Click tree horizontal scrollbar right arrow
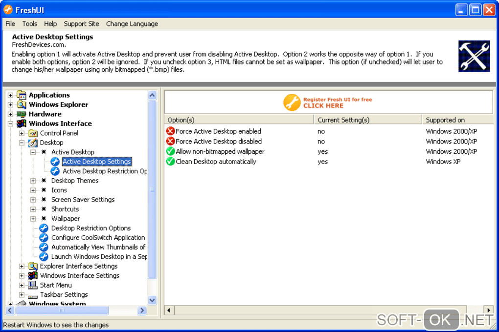The height and width of the screenshot is (332, 499). [x=142, y=311]
